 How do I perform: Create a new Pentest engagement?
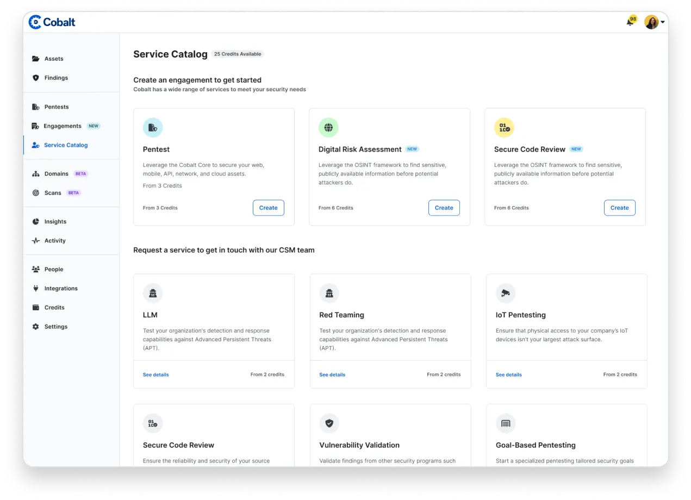coord(268,208)
